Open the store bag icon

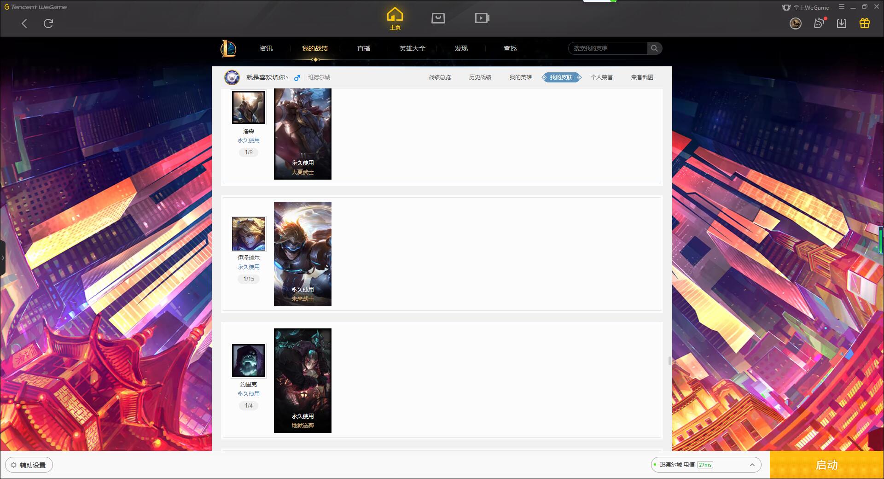click(x=438, y=18)
